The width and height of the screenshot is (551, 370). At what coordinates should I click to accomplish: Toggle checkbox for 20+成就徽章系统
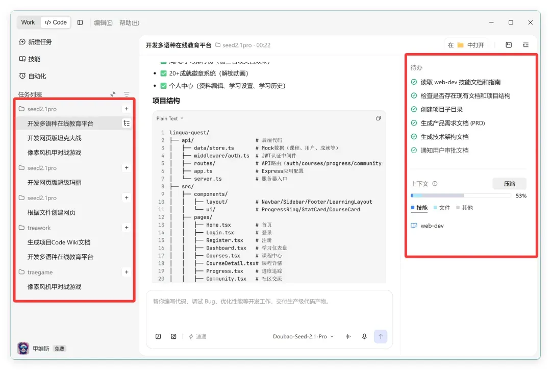click(x=163, y=73)
